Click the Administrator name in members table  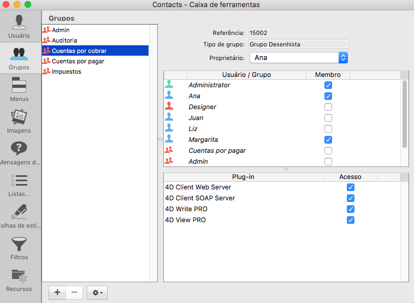[209, 85]
